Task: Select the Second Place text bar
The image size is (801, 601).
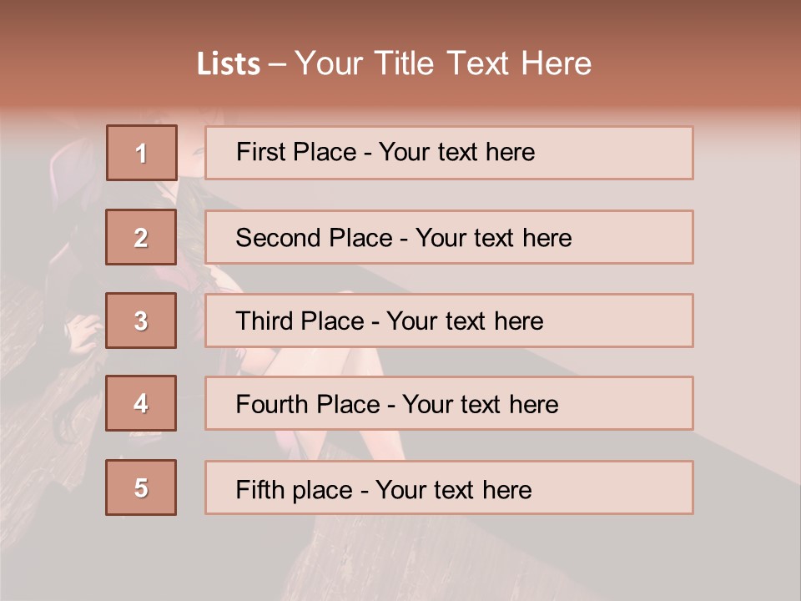Action: pos(449,237)
